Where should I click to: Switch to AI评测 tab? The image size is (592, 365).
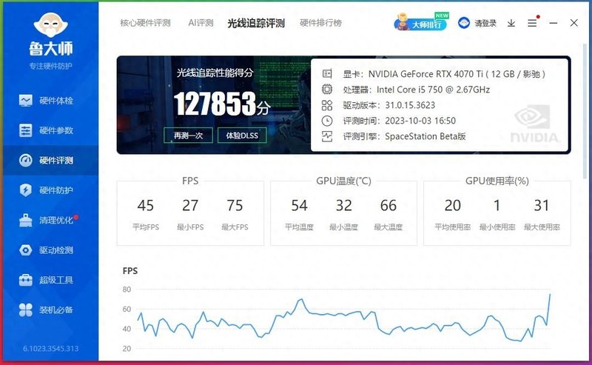[x=201, y=23]
